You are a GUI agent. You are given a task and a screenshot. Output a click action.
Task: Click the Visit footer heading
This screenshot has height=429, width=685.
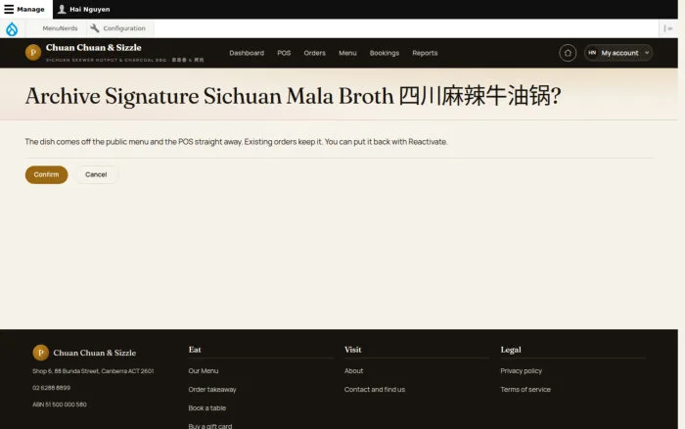353,350
